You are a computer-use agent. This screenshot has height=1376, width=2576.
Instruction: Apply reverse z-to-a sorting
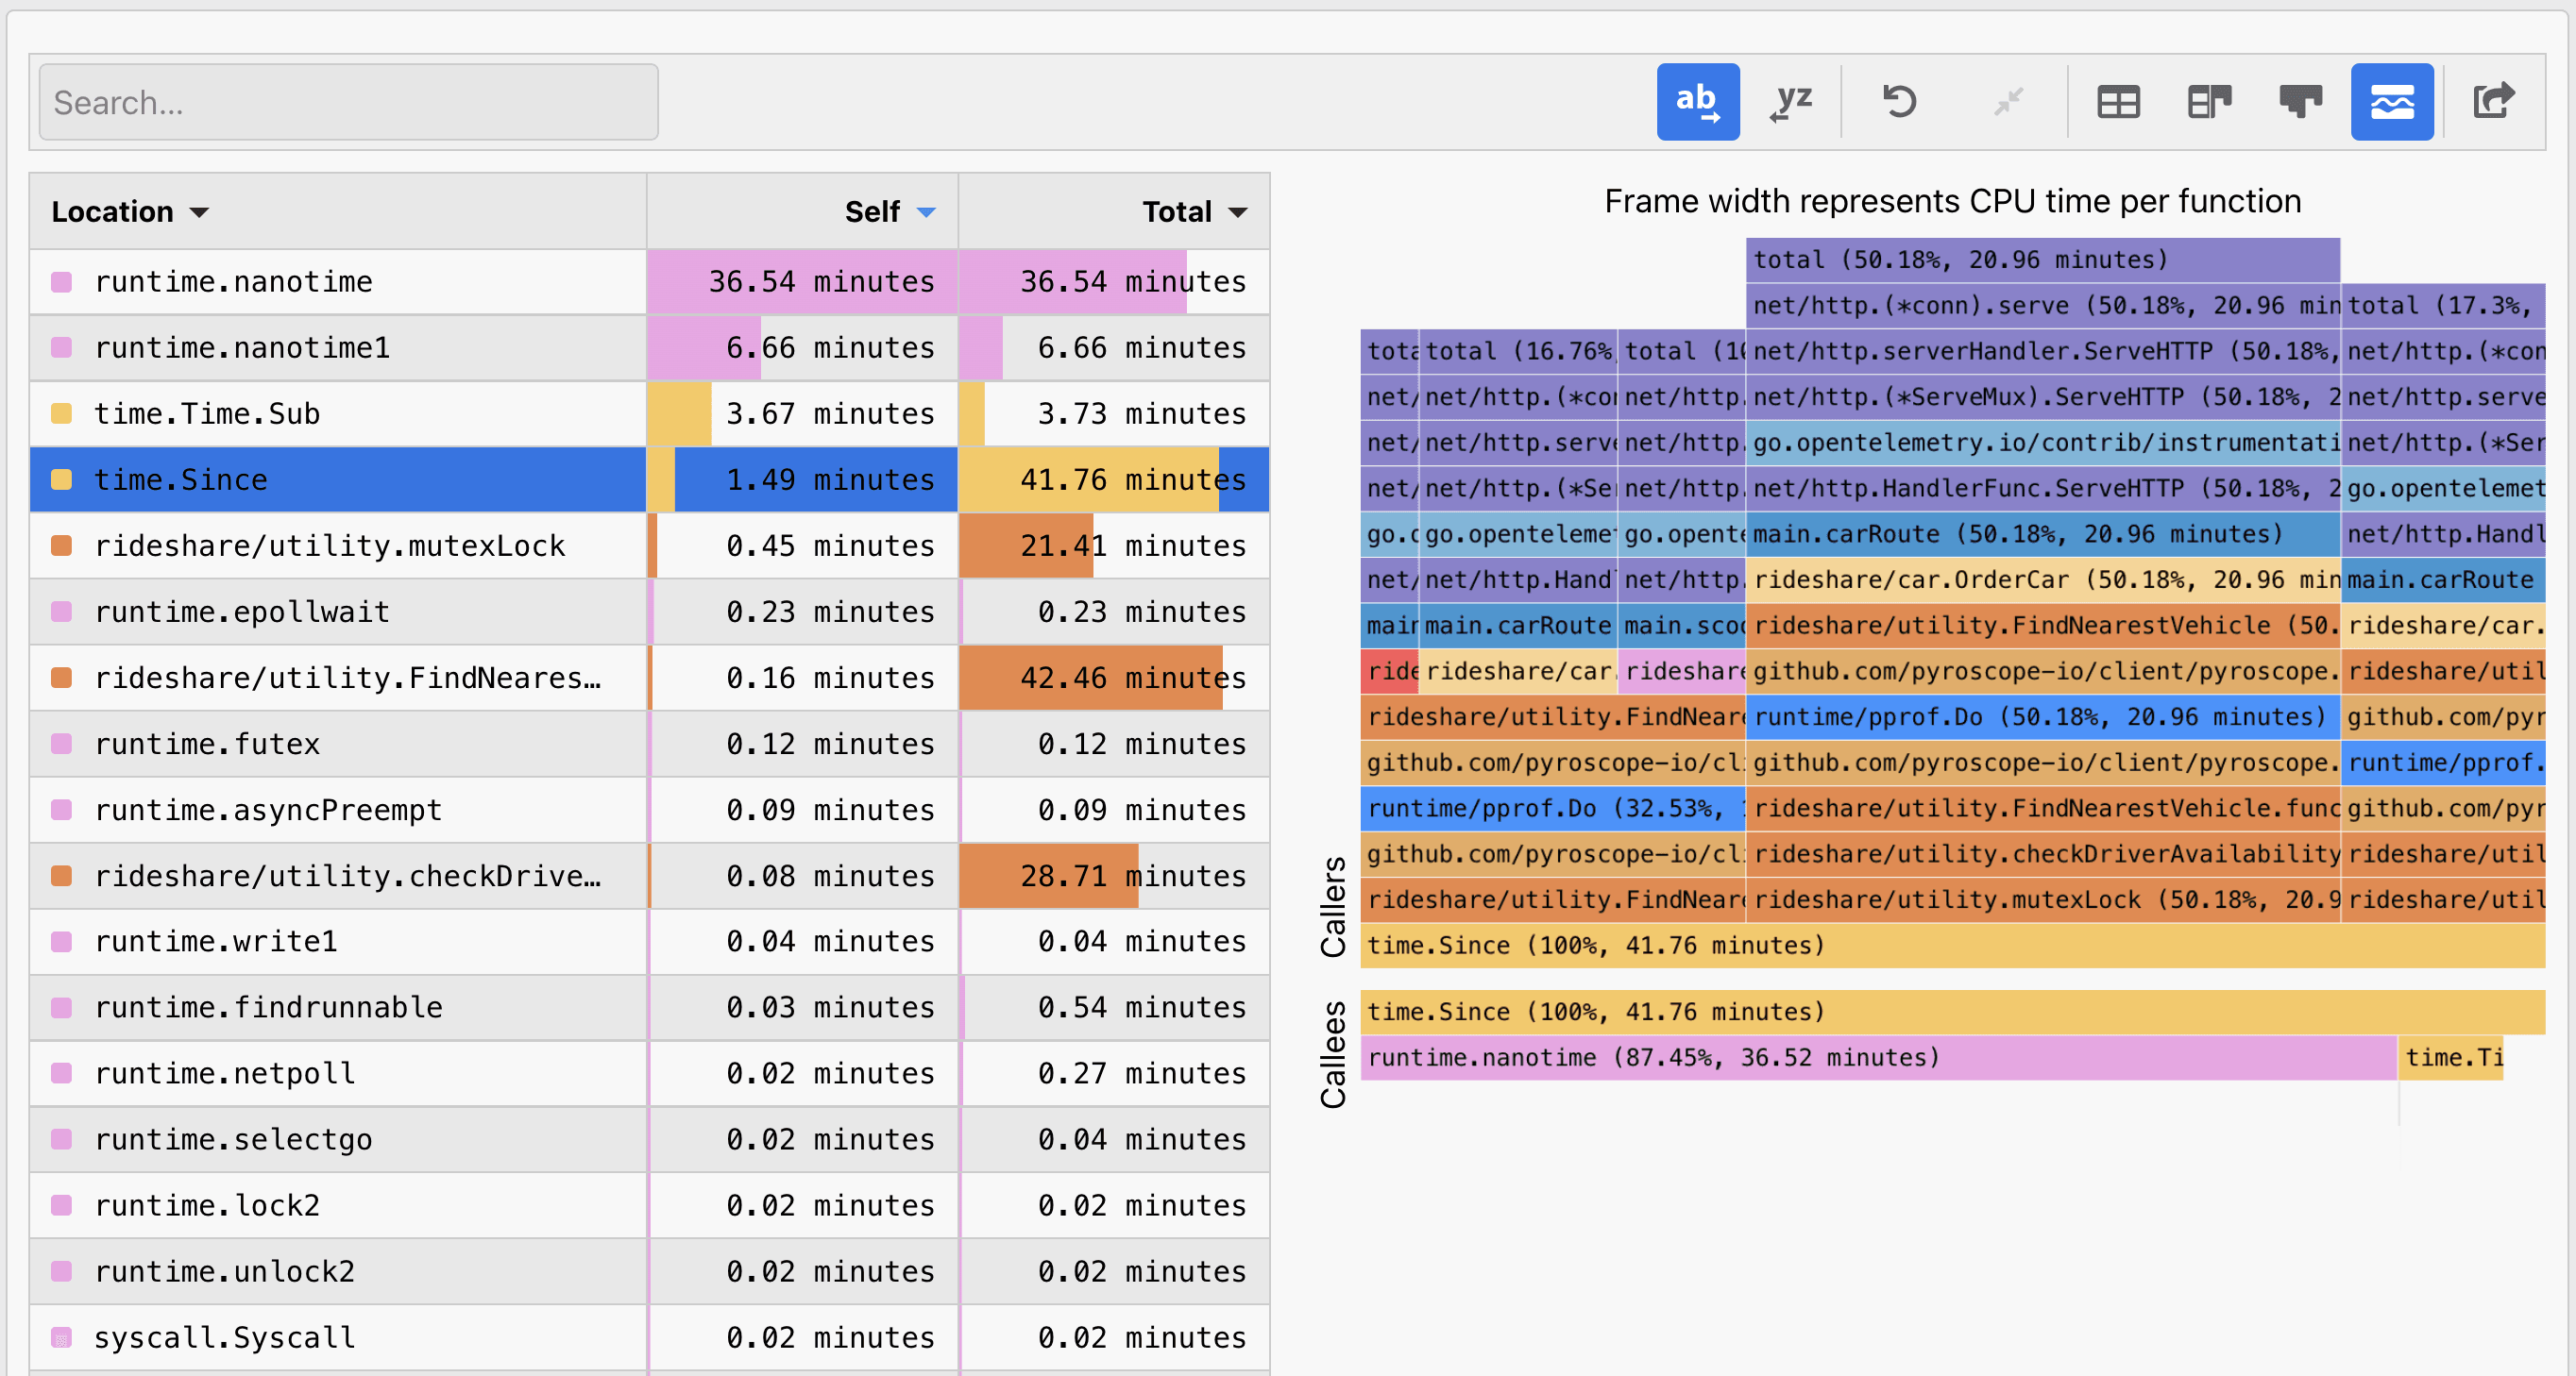click(1790, 101)
